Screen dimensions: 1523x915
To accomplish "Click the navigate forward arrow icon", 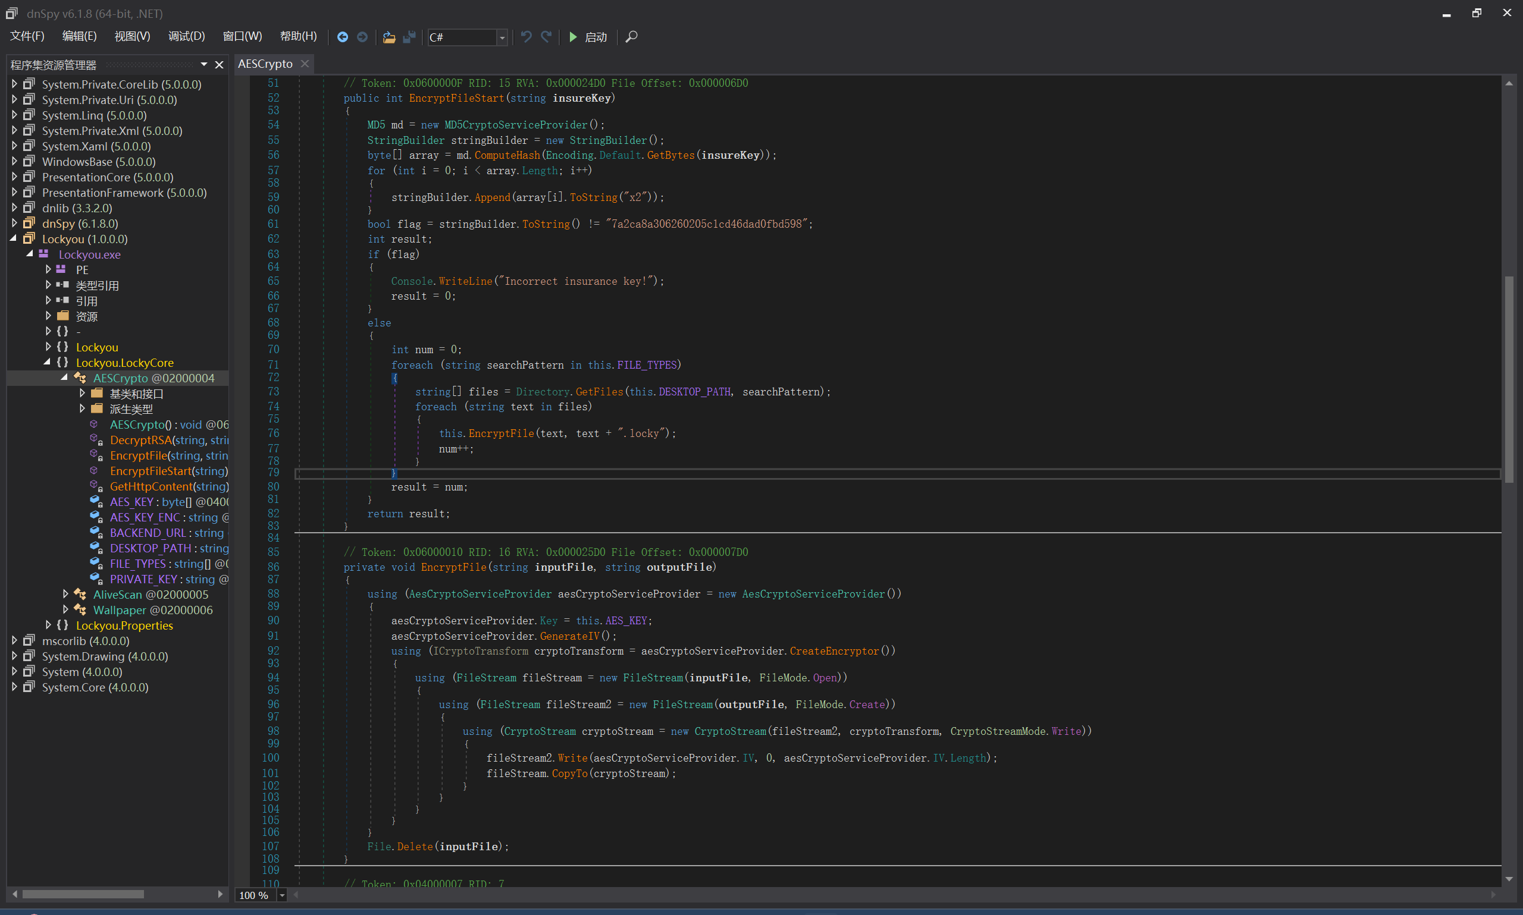I will pyautogui.click(x=362, y=37).
